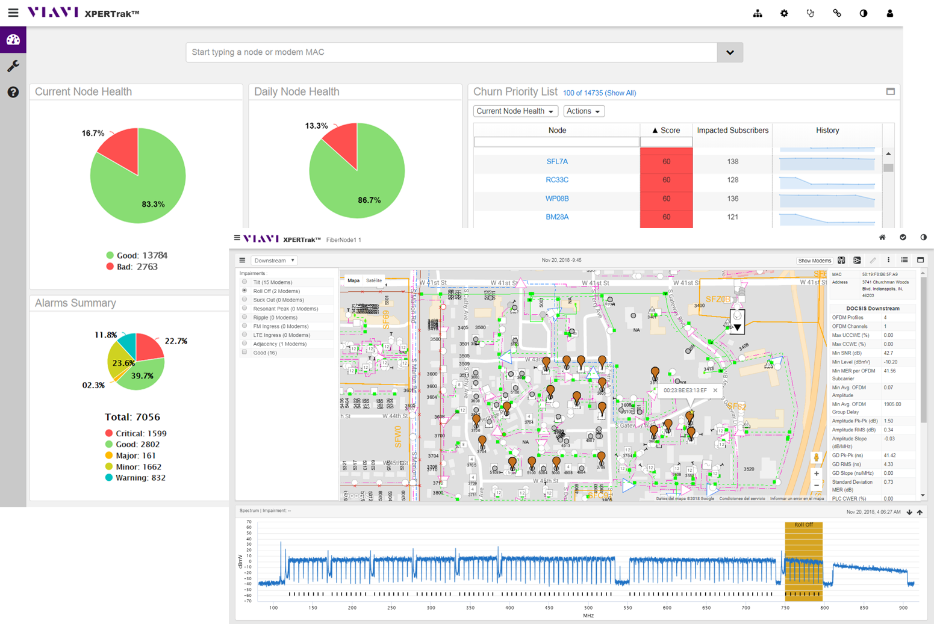Click the list view icon in map toolbar
This screenshot has height=624, width=934.
point(904,261)
